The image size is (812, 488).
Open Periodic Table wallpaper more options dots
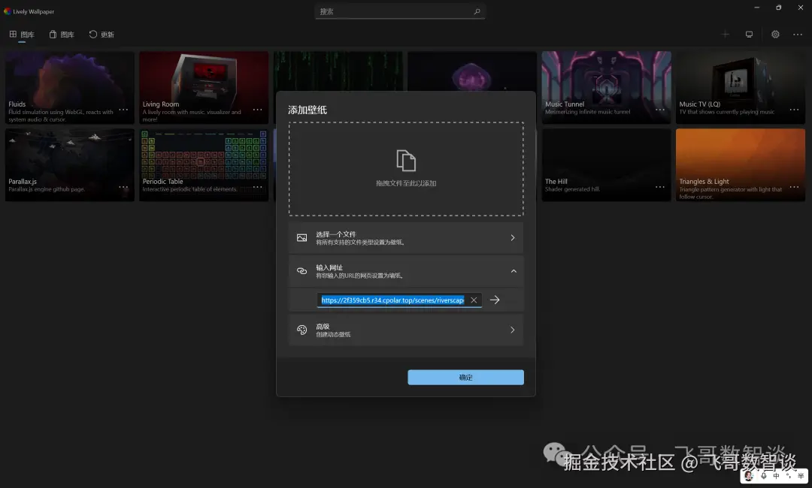click(257, 187)
